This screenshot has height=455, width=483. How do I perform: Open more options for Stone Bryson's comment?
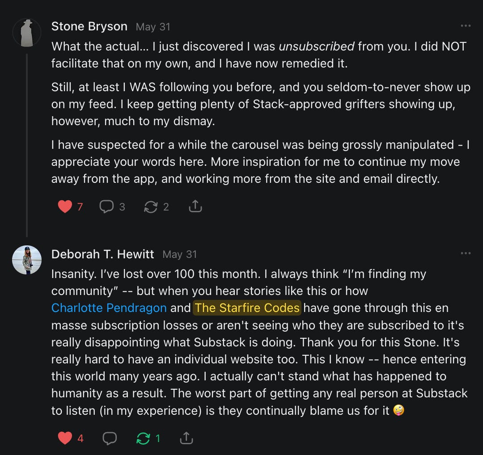coord(466,26)
